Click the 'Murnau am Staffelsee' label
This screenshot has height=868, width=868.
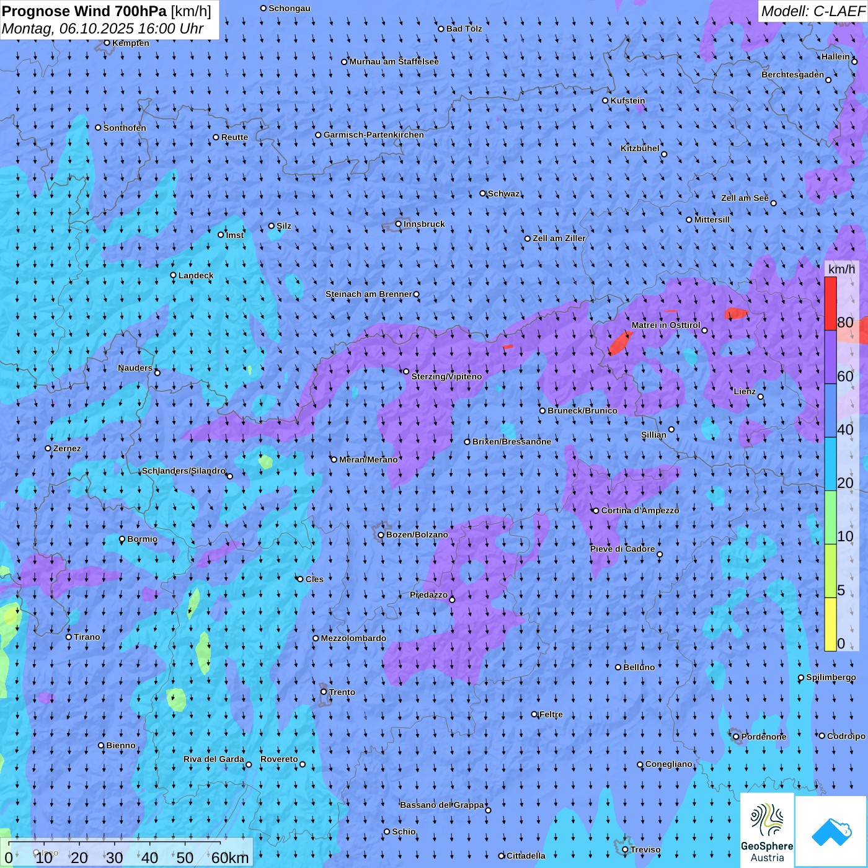(394, 61)
